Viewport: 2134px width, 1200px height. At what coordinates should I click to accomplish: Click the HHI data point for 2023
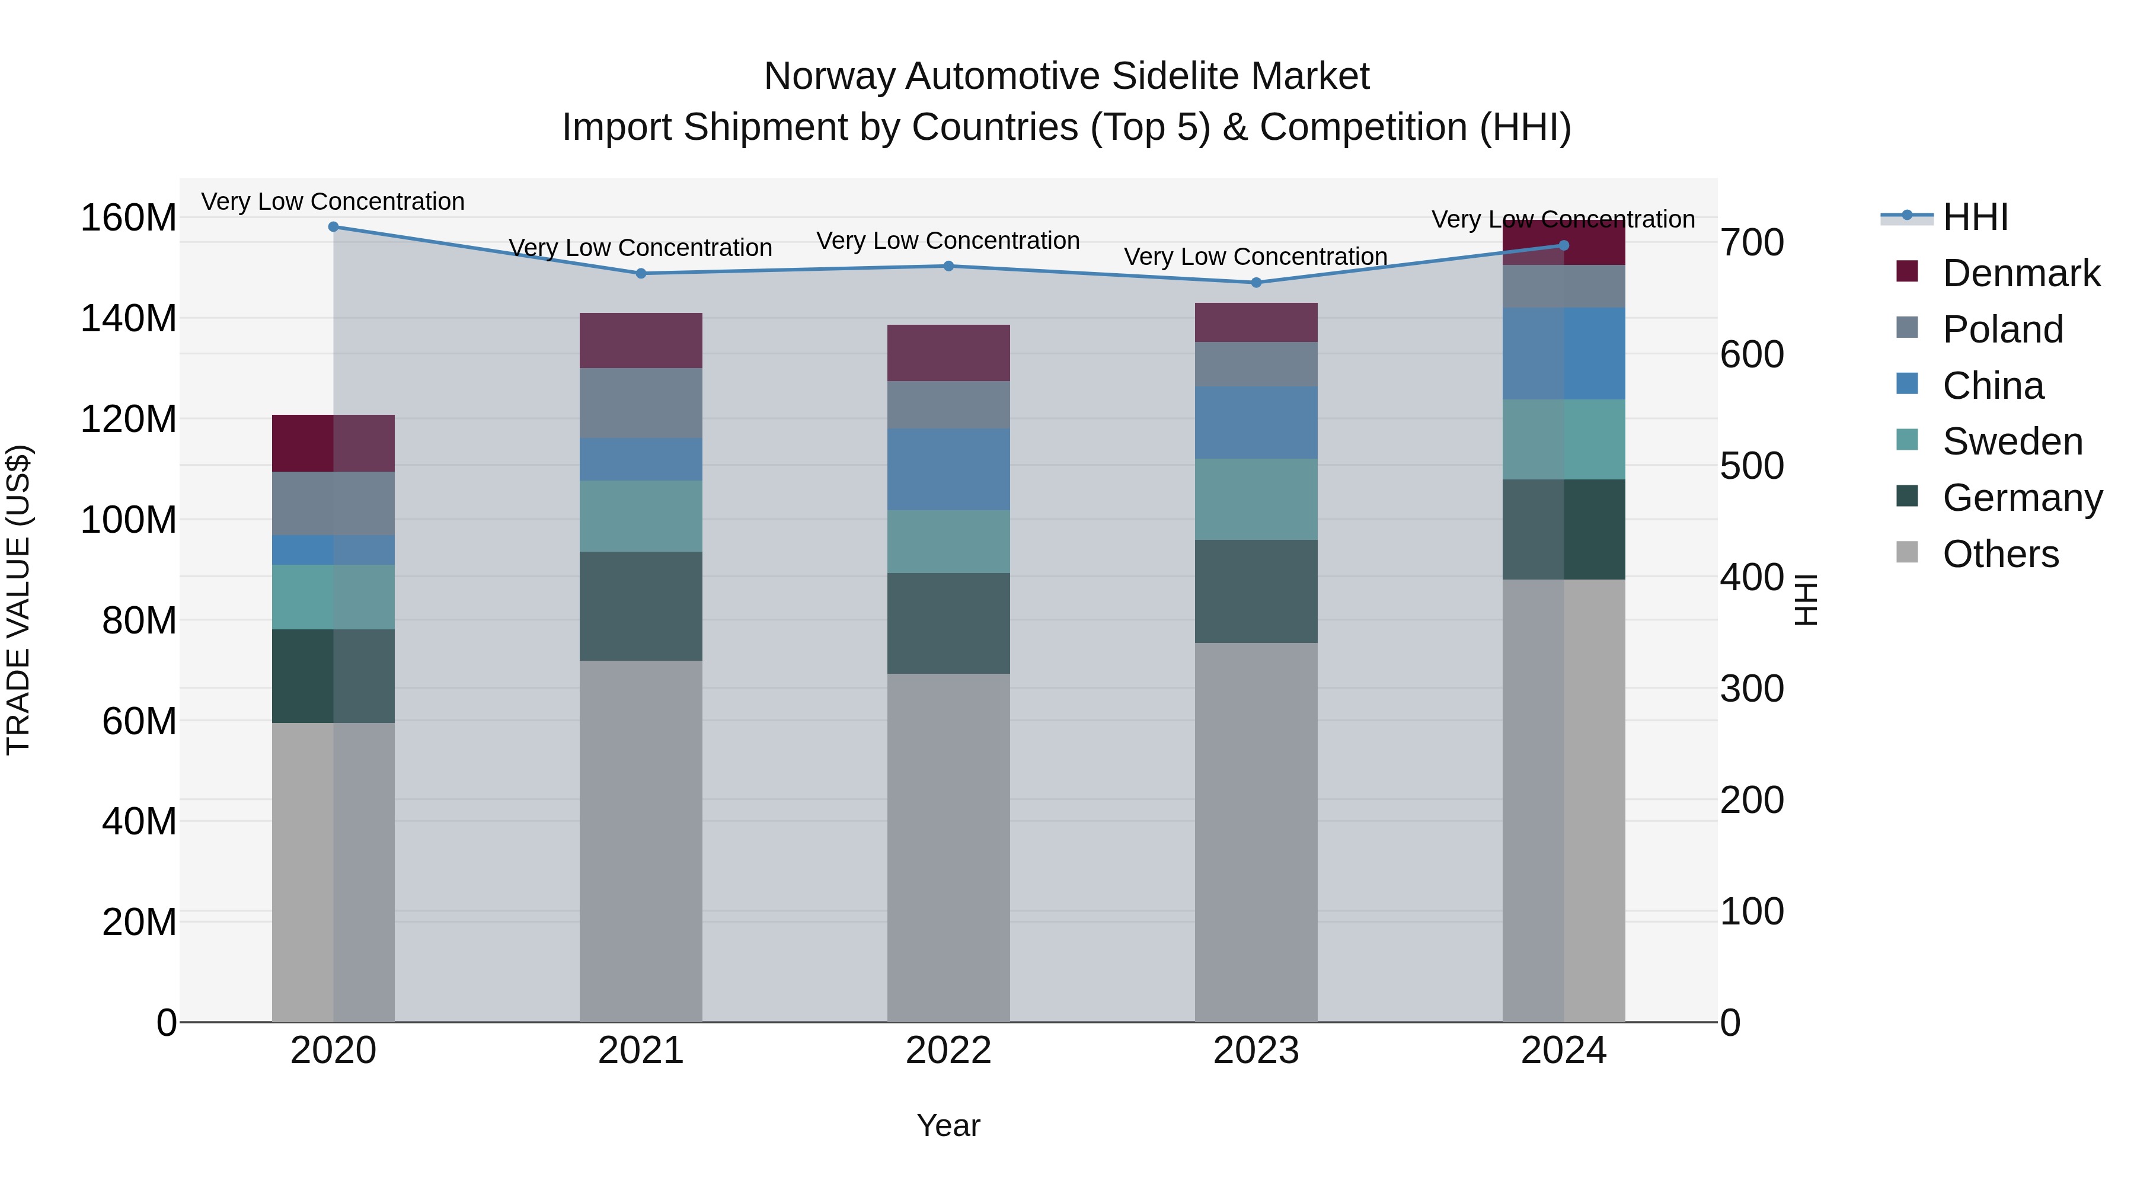coord(1256,283)
